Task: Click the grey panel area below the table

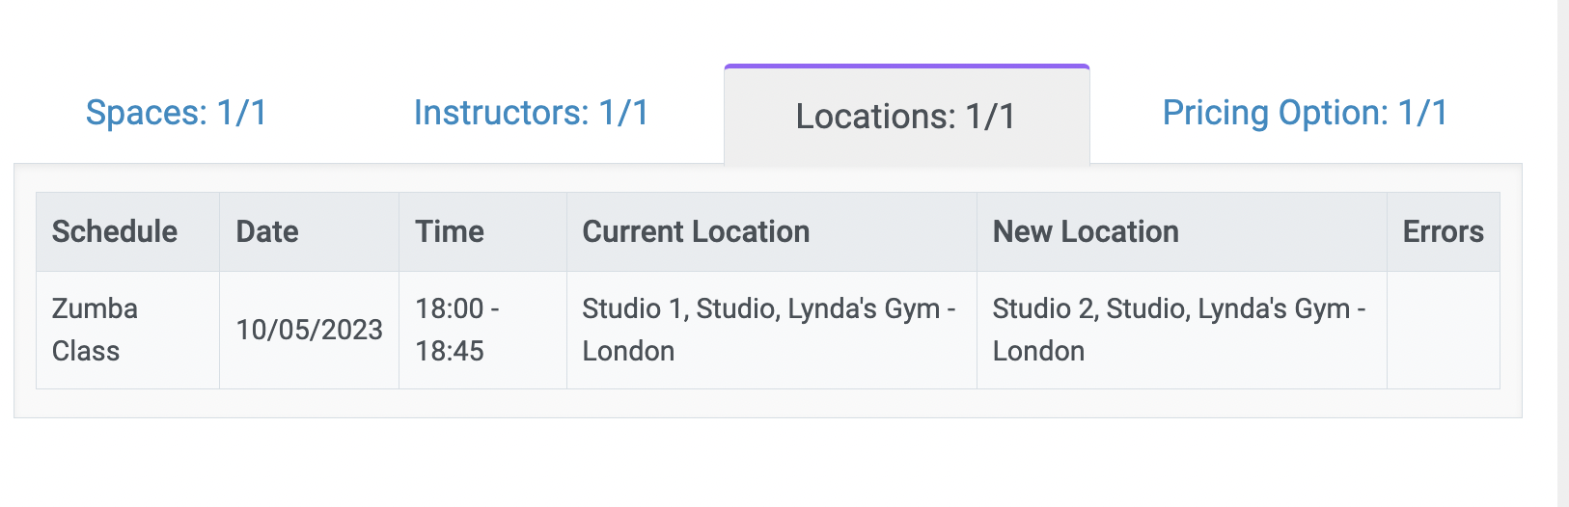Action: click(x=768, y=403)
